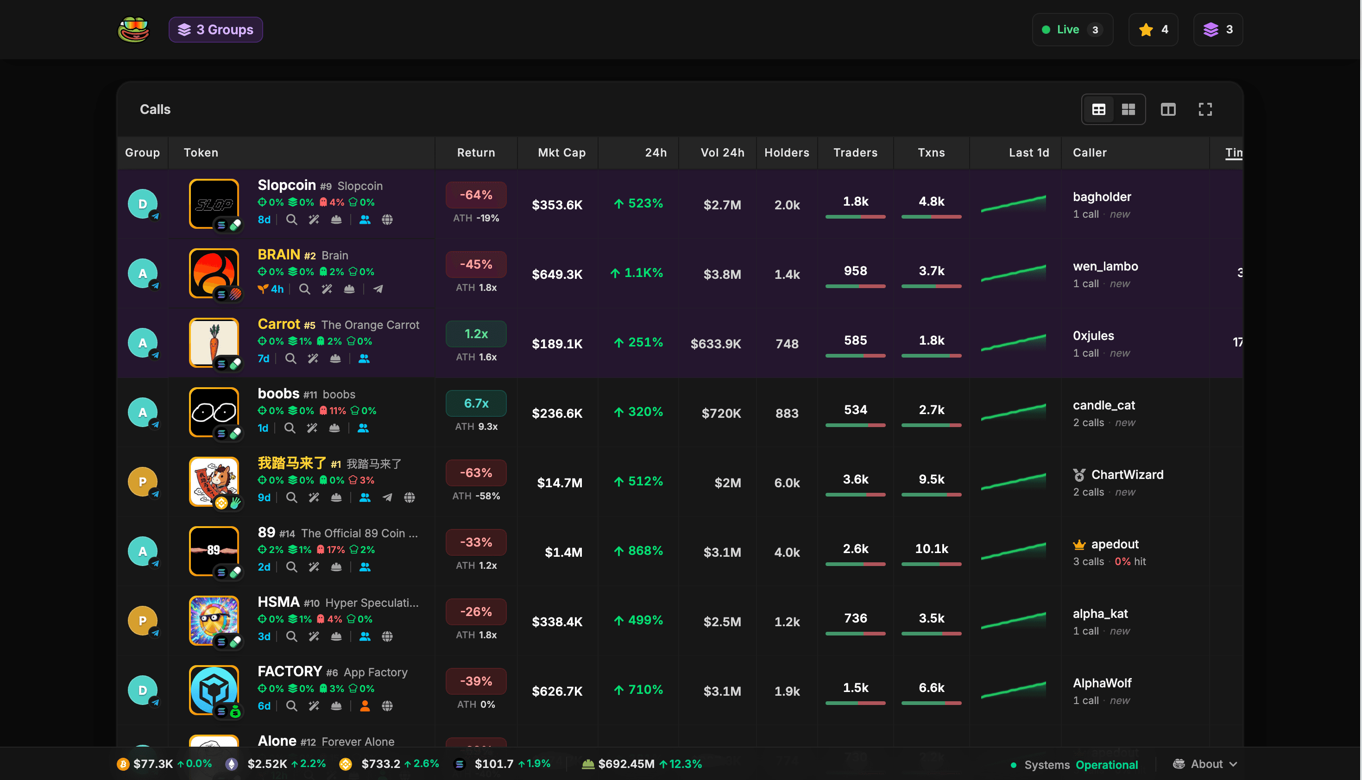Click BRAIN Txns buy/sell bar
1362x780 pixels.
pyautogui.click(x=931, y=287)
